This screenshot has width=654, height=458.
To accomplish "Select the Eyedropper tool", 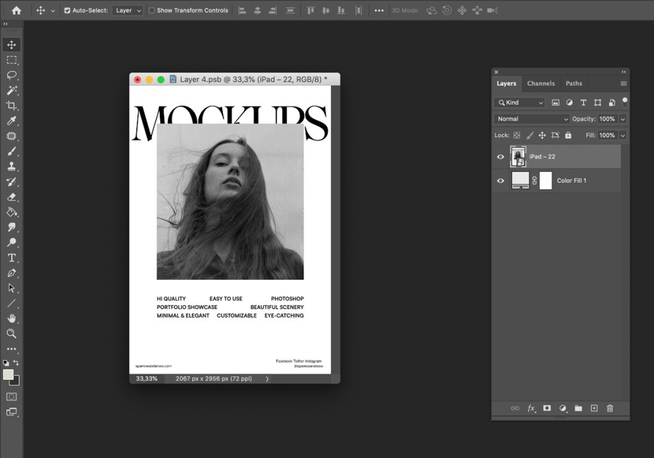I will tap(11, 121).
